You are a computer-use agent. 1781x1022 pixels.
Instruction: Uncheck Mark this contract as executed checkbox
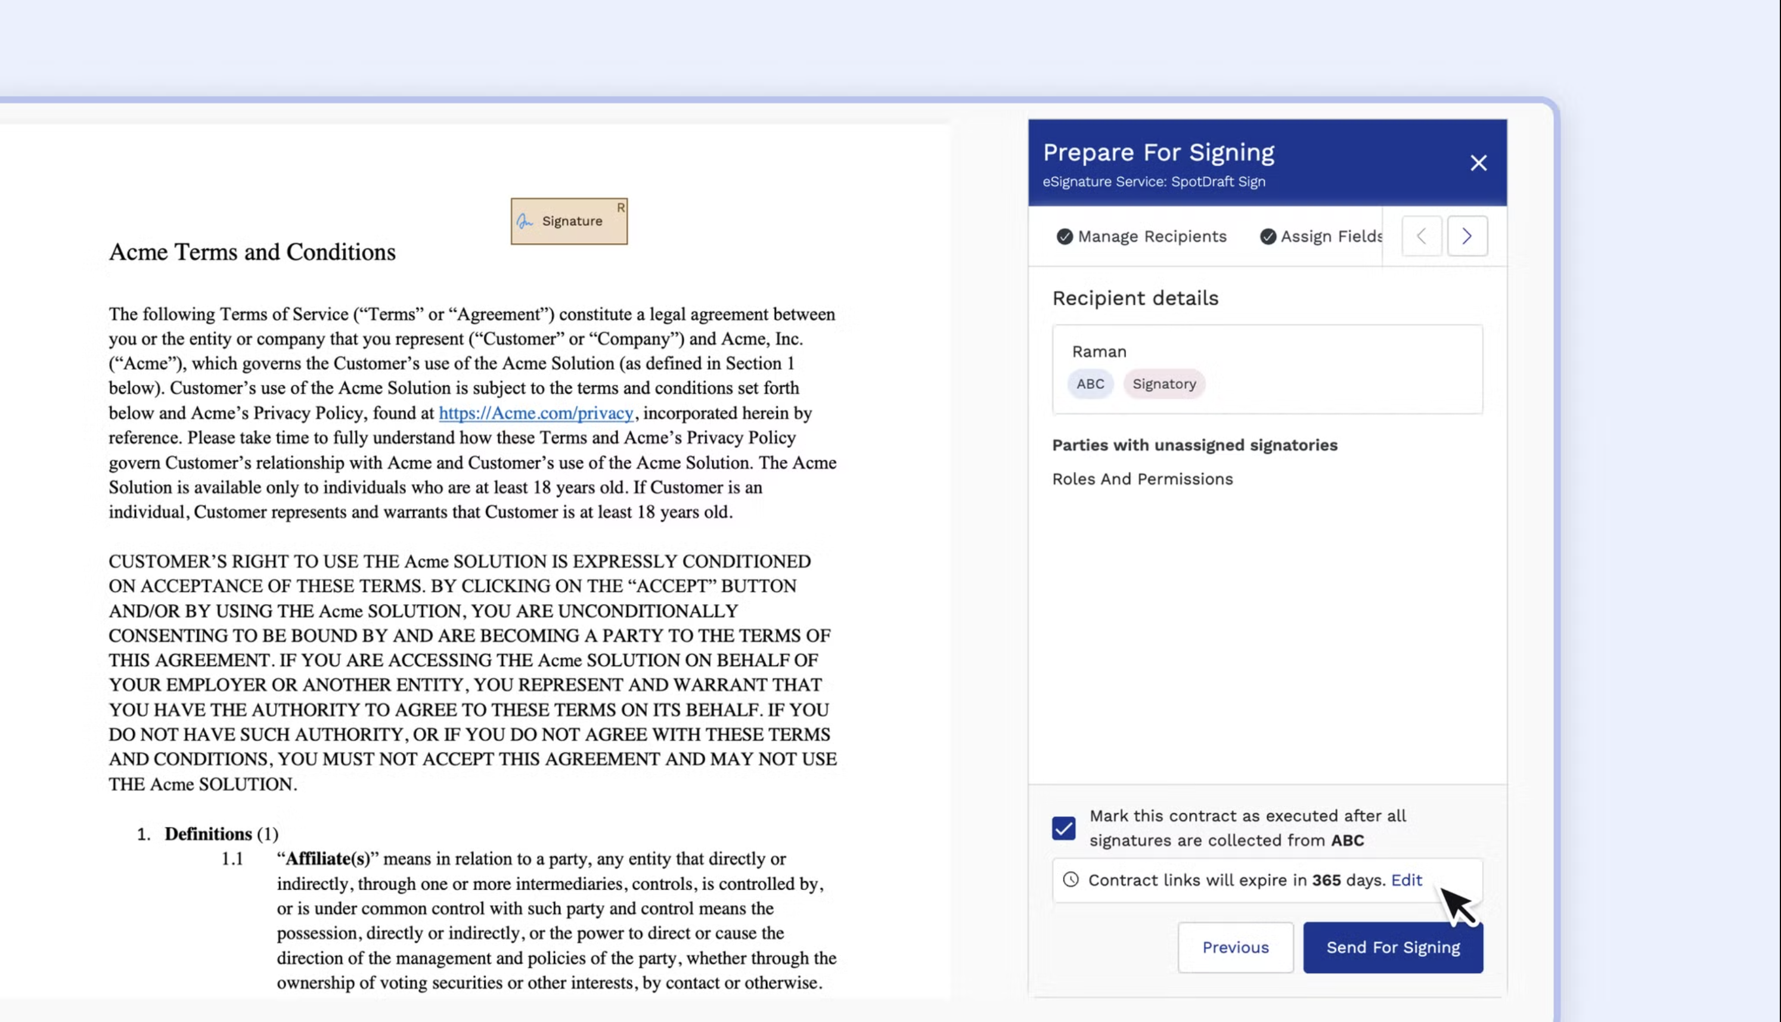point(1063,828)
